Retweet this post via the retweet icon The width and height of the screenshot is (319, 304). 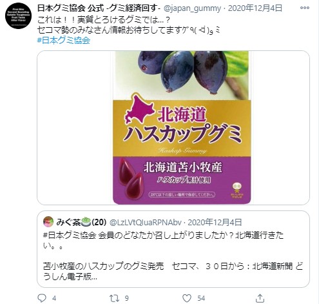pyautogui.click(x=114, y=298)
